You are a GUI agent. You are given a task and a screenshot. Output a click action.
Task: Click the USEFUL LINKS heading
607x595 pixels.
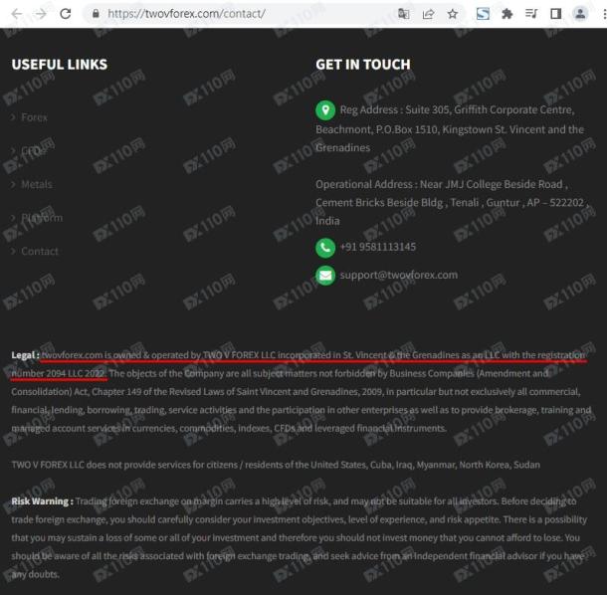[x=60, y=65]
